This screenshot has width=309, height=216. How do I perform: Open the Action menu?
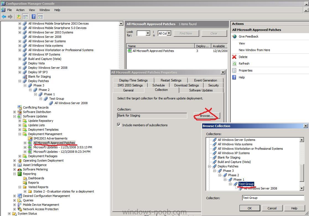coord(20,10)
